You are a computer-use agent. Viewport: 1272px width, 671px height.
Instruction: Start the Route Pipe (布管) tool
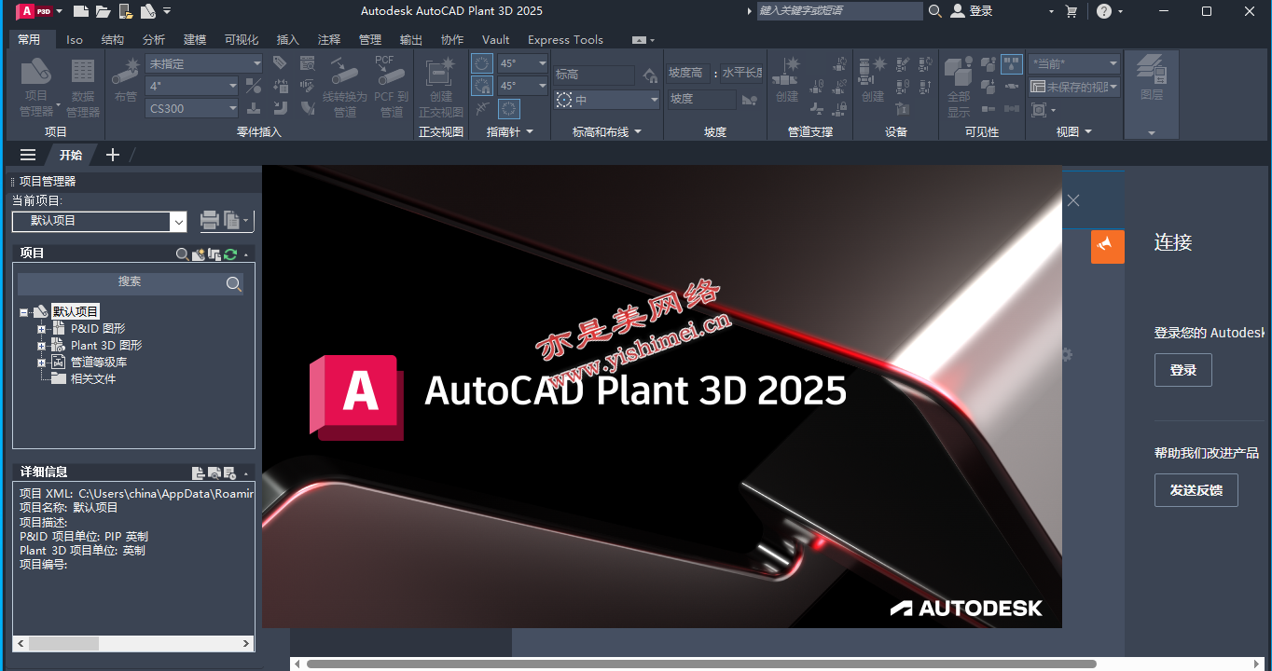click(x=125, y=80)
